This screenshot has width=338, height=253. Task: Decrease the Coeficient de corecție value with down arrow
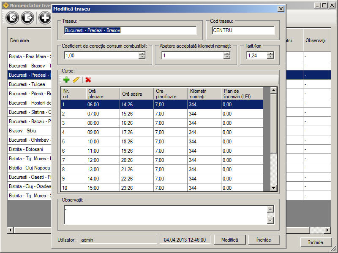click(142, 57)
